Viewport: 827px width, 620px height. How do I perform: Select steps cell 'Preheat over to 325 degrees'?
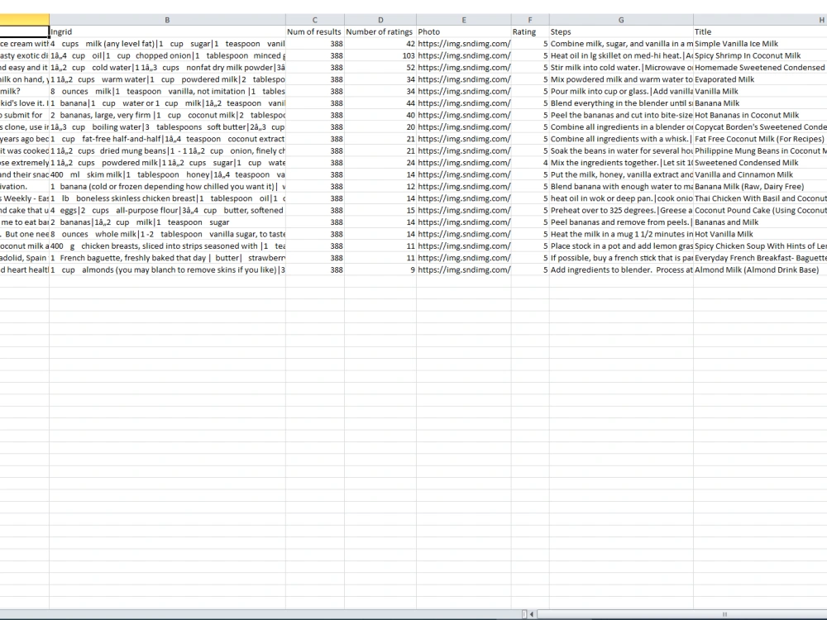[621, 210]
